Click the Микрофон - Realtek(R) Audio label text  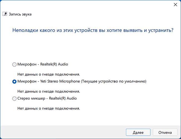[x=43, y=64]
